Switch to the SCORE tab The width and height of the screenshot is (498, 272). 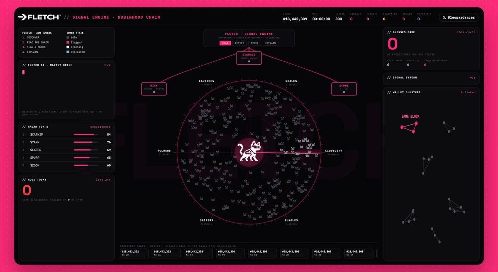[x=254, y=43]
